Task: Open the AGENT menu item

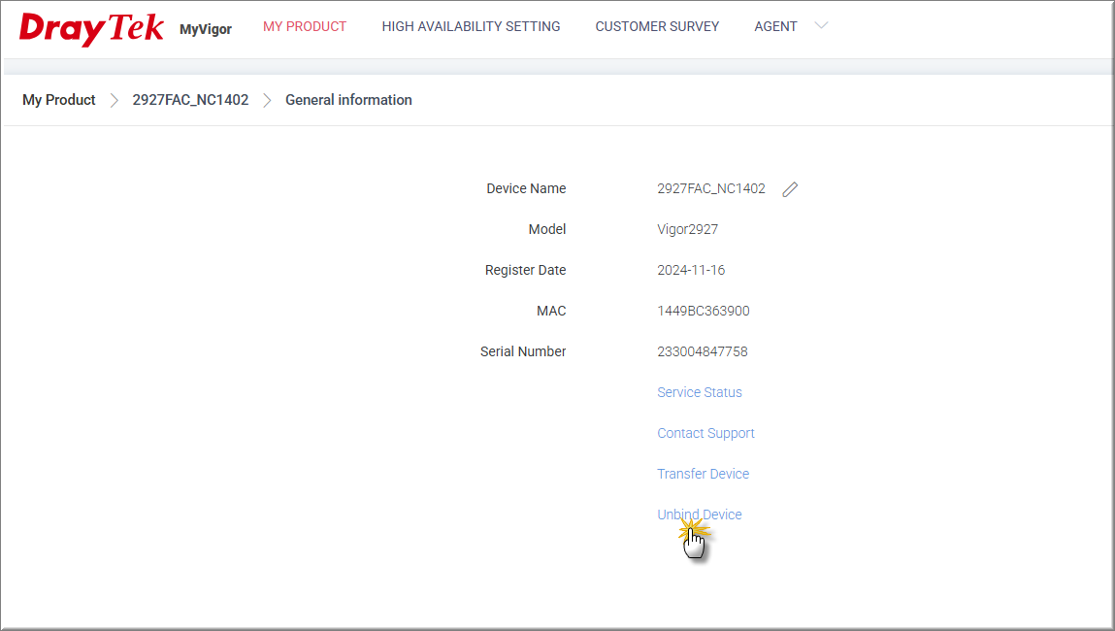Action: [775, 26]
